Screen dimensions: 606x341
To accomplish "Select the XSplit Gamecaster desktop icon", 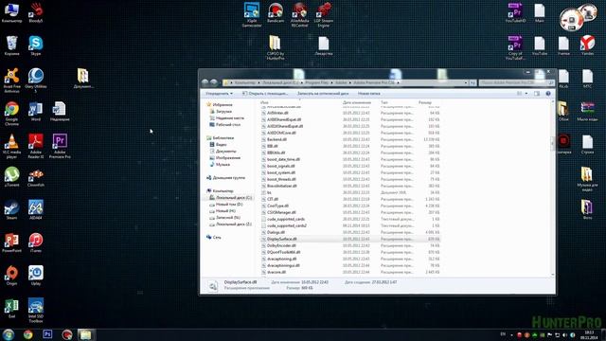I will click(x=252, y=15).
